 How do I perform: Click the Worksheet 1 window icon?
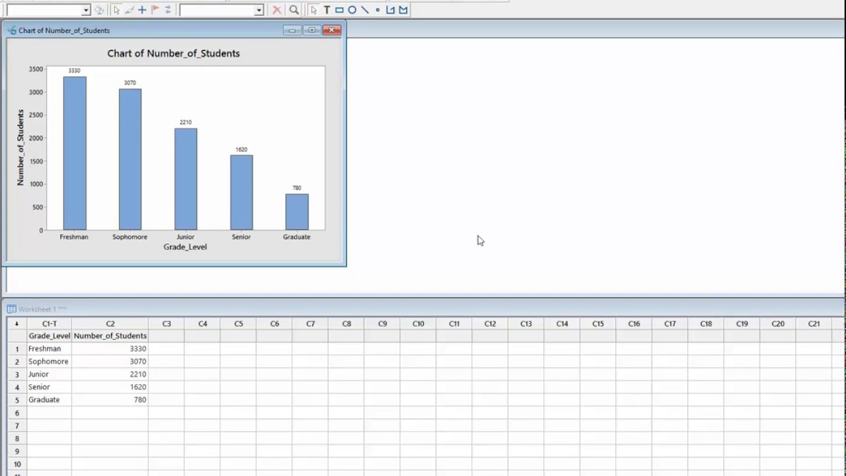pyautogui.click(x=11, y=309)
